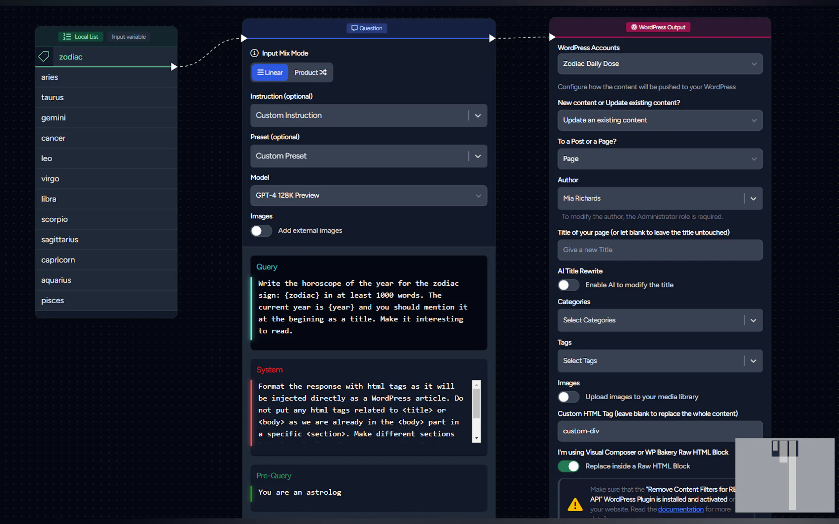This screenshot has width=839, height=524.
Task: Click the yellow warning triangle icon
Action: [575, 504]
